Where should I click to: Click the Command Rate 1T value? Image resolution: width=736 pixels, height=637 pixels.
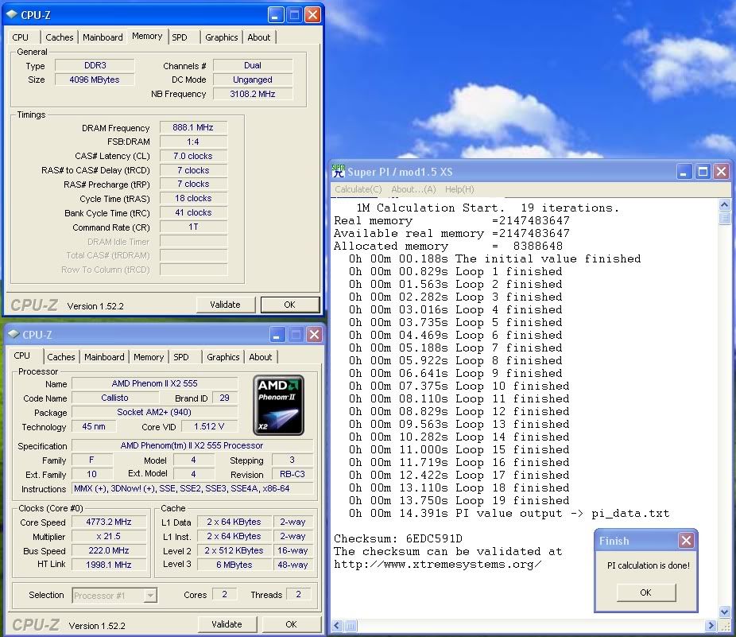[x=193, y=227]
